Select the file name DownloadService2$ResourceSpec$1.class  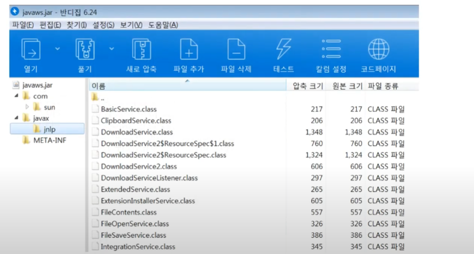point(168,144)
